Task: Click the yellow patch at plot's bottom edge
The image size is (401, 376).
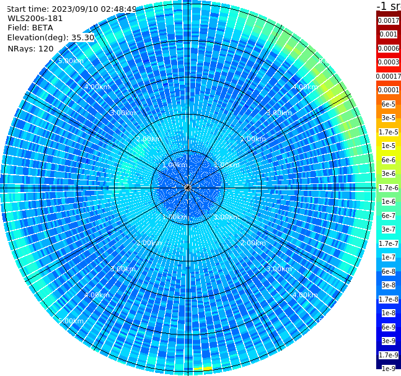Action: [x=203, y=369]
